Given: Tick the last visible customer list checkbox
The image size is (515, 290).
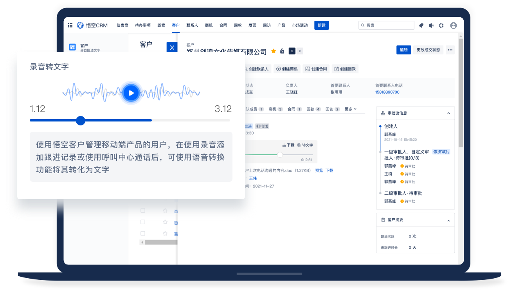Looking at the screenshot, I should coord(143,233).
